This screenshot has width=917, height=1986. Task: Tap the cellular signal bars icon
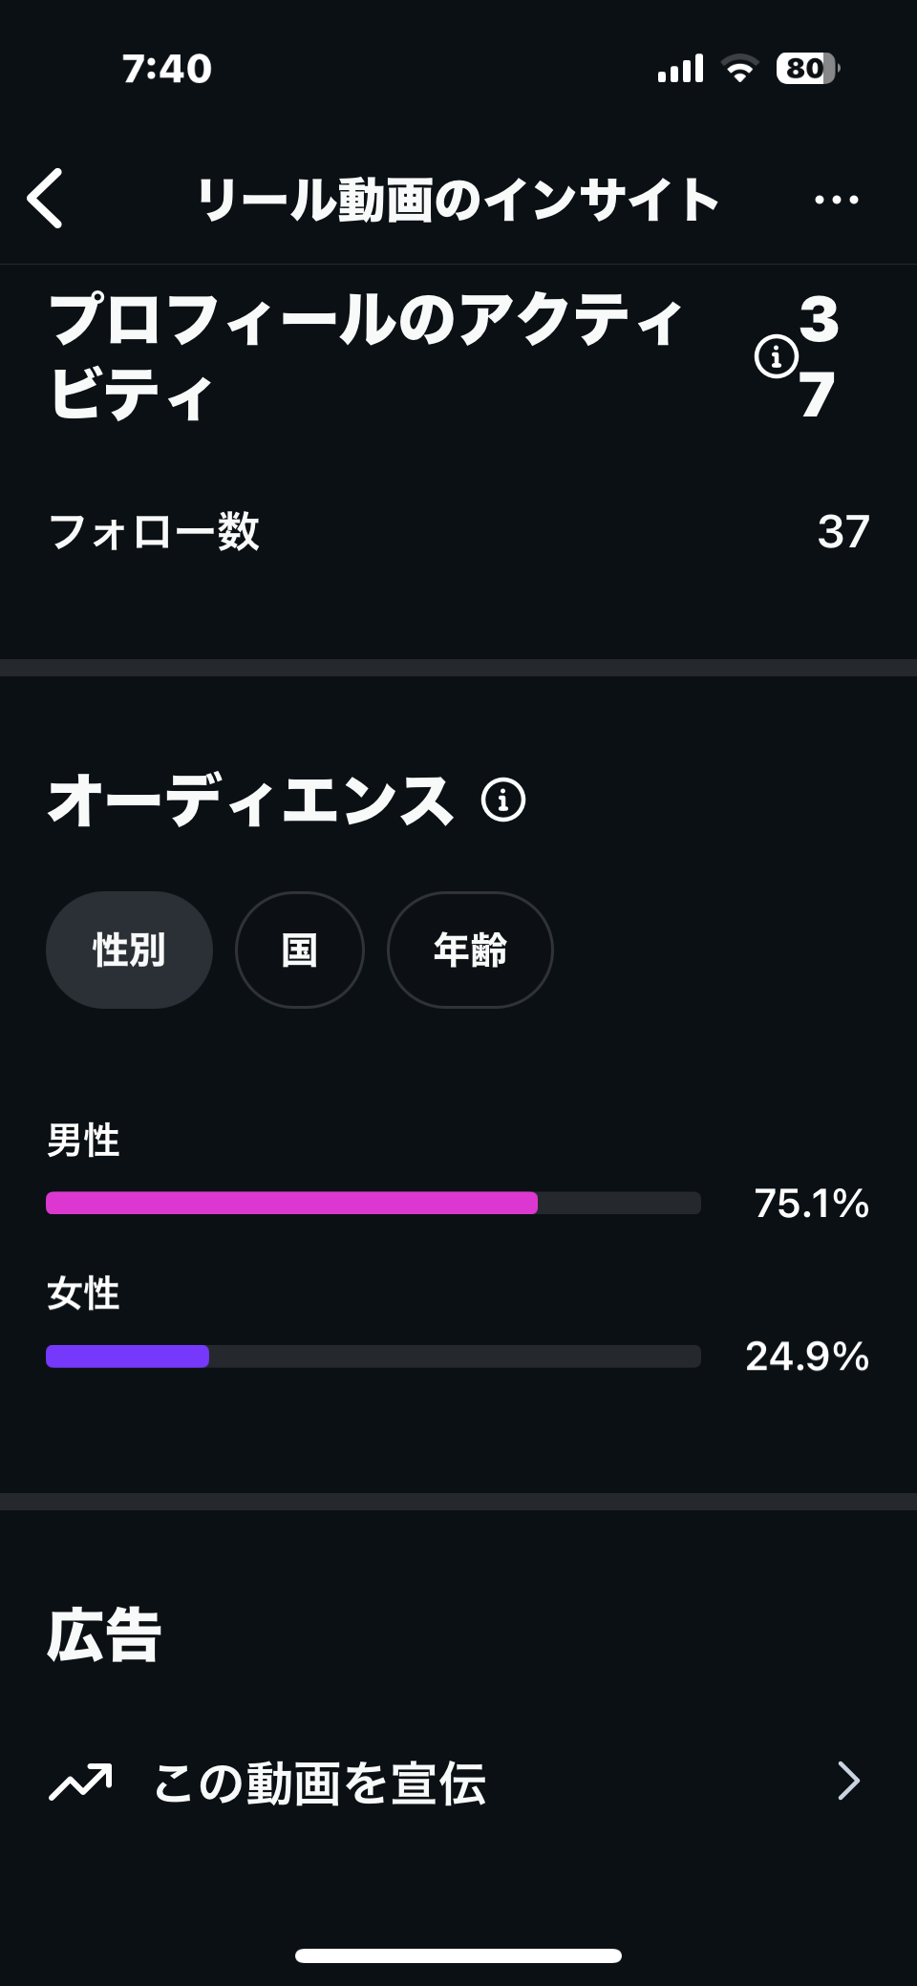pyautogui.click(x=680, y=69)
